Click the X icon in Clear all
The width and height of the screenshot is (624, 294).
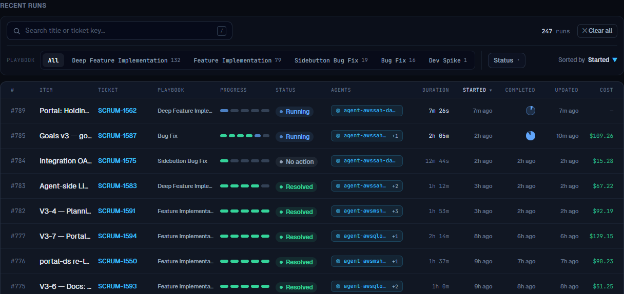(x=584, y=31)
